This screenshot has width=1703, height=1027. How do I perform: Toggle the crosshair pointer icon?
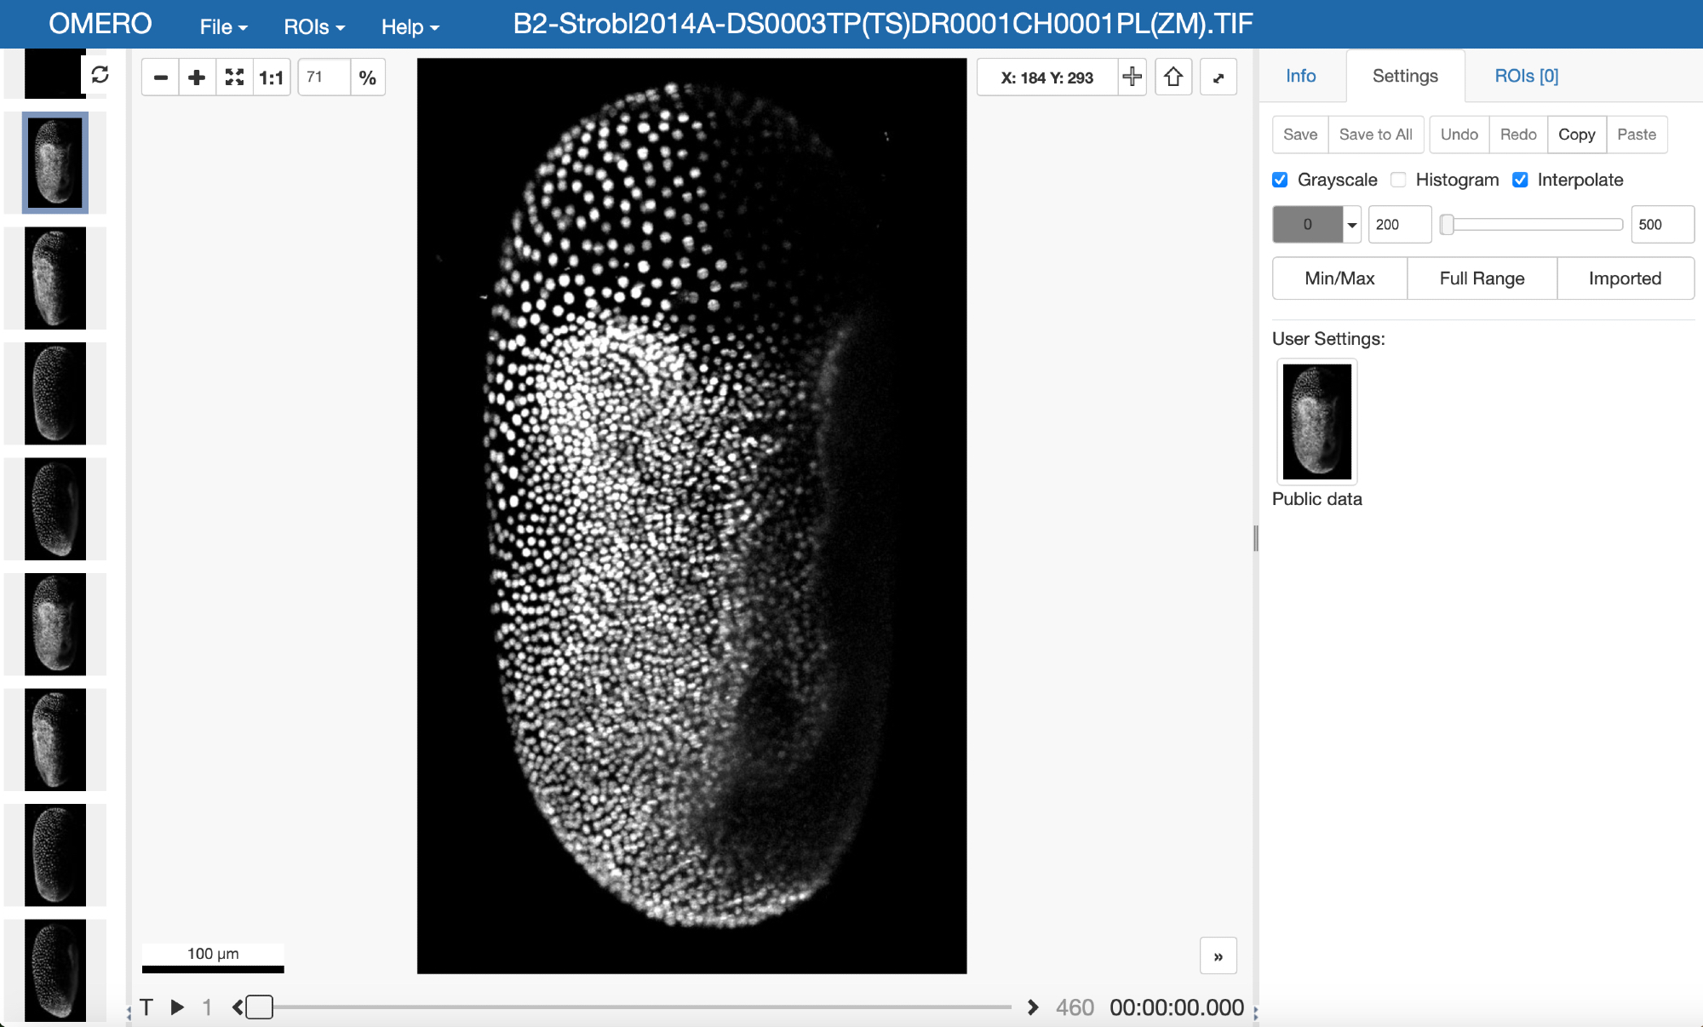coord(1132,77)
